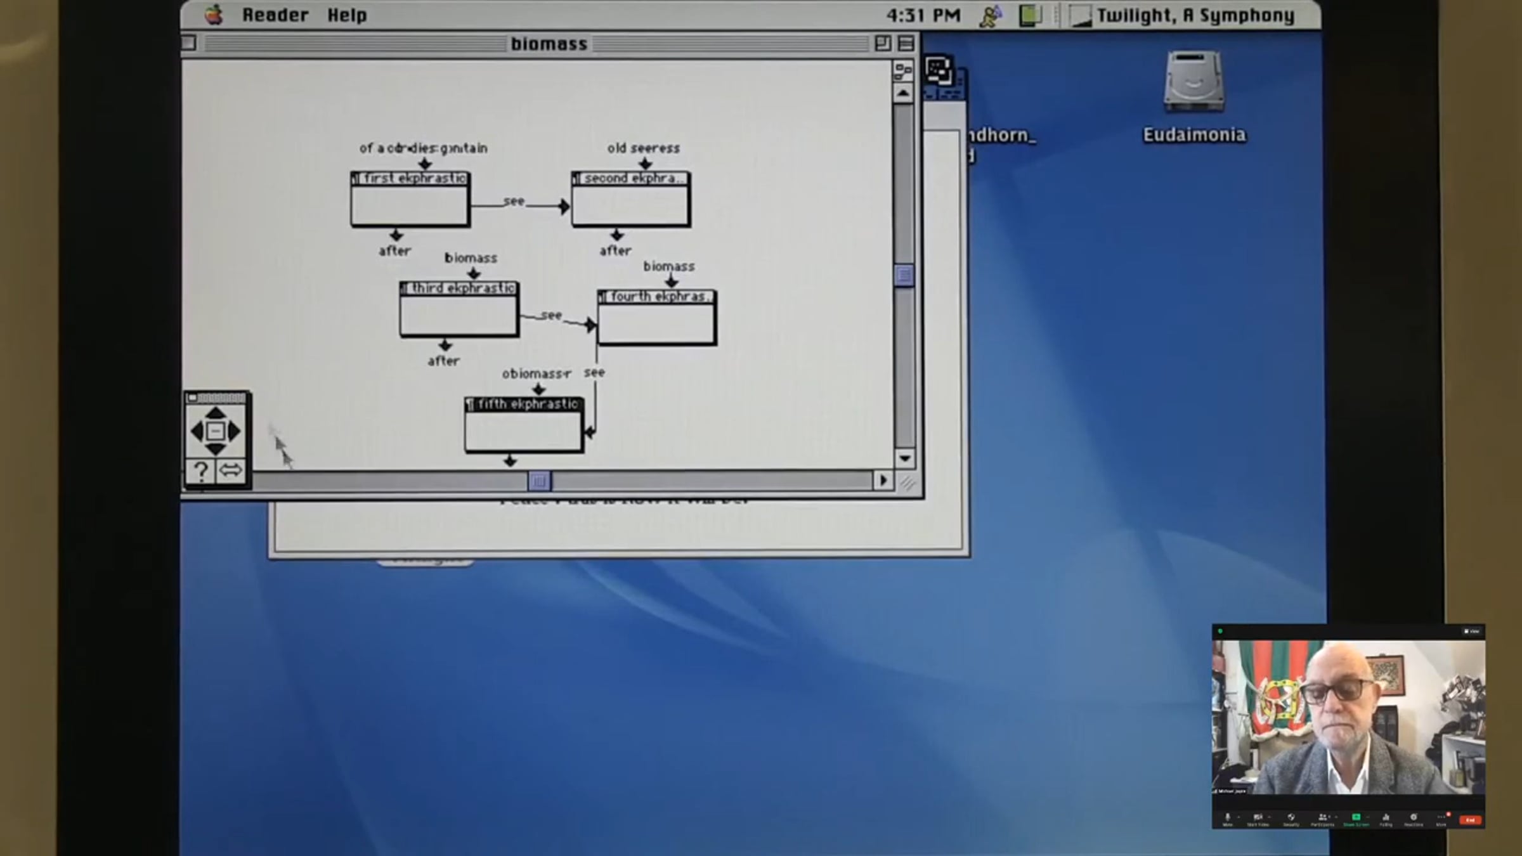
Task: Click the horizontal scrollbar thumb in biomass window
Action: tap(539, 481)
